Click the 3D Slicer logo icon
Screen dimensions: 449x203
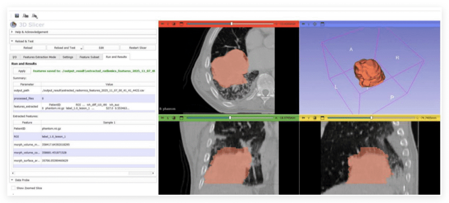coord(13,24)
